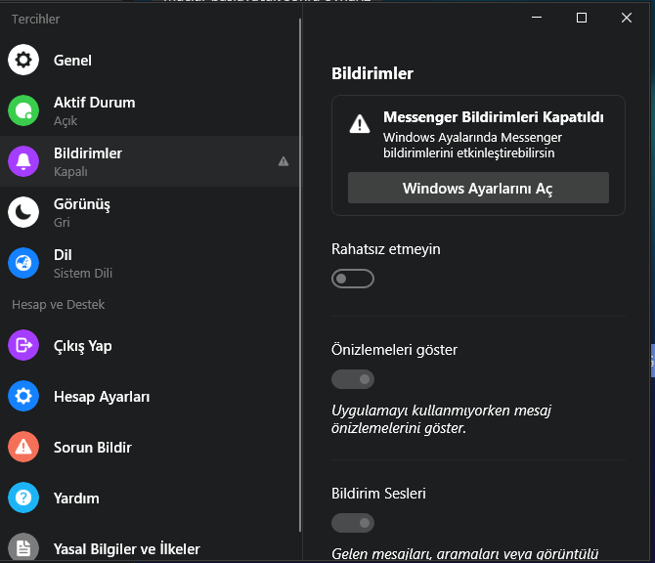The image size is (655, 563).
Task: Toggle the Rahatsız etmeyin switch
Action: [353, 279]
